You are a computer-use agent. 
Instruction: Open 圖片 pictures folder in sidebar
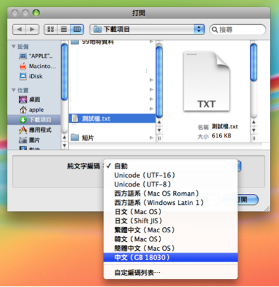tap(29, 140)
